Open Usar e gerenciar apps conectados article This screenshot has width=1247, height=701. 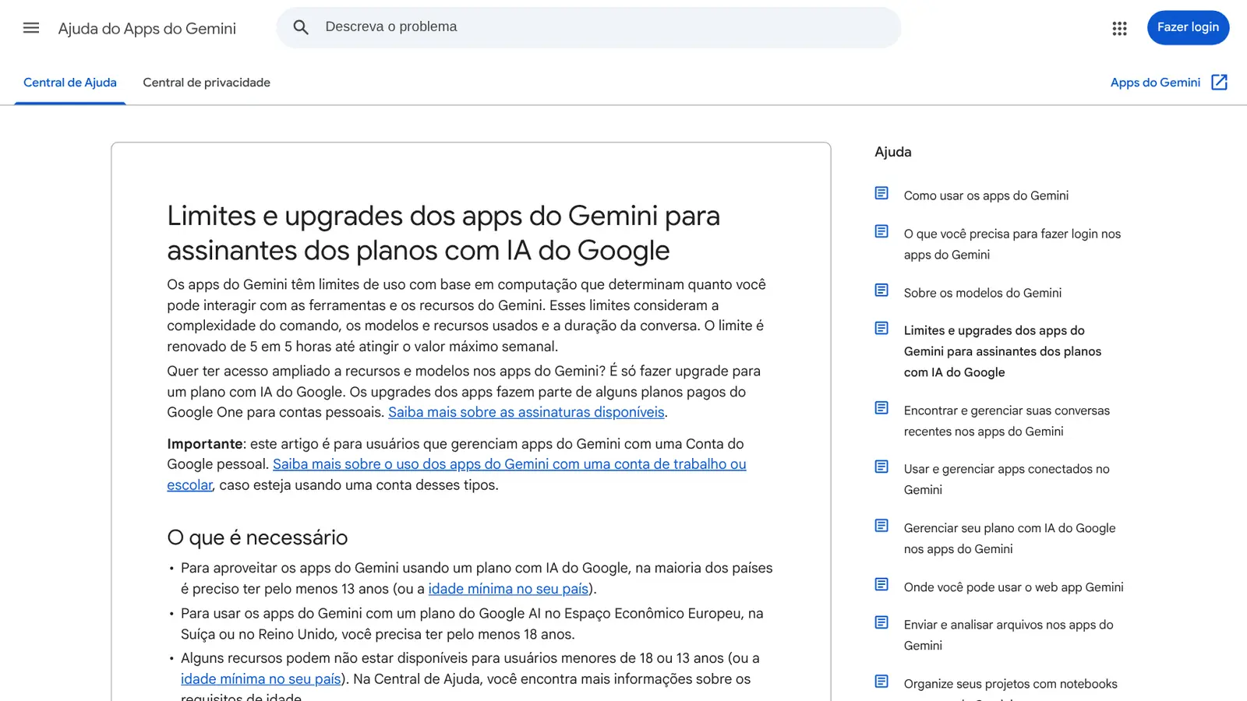pyautogui.click(x=1007, y=480)
